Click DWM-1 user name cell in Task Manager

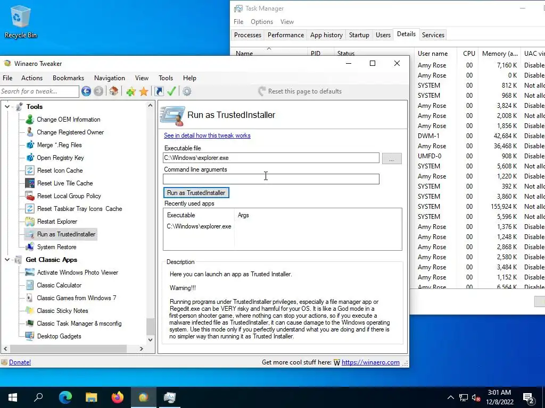428,135
